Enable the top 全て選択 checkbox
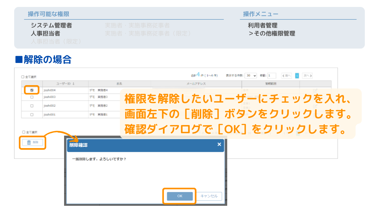 point(23,77)
